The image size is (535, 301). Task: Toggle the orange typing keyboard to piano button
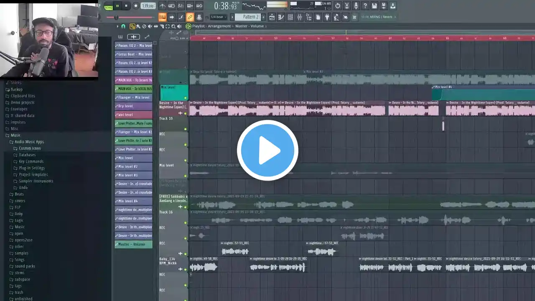click(162, 17)
